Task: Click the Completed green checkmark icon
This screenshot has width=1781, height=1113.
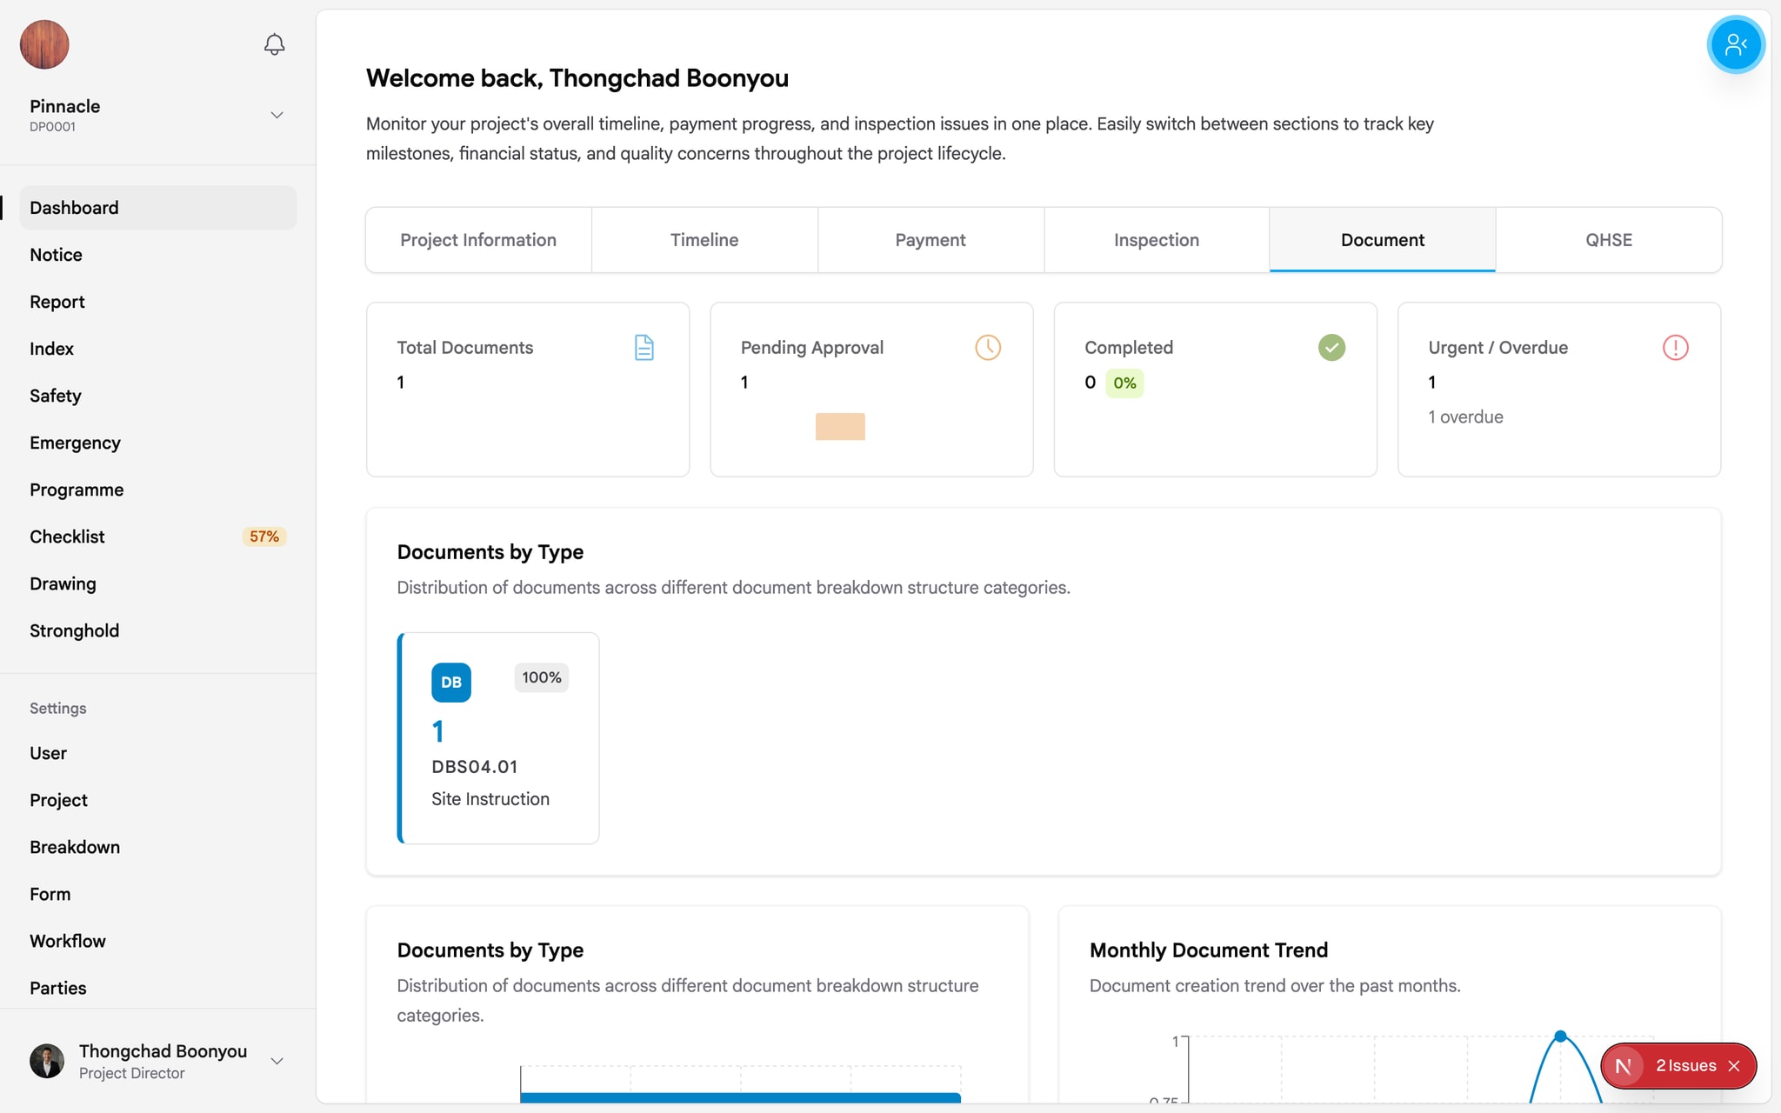Action: tap(1331, 348)
